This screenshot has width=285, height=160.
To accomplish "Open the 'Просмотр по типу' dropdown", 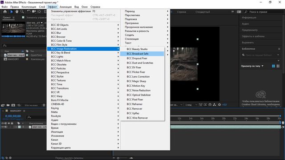I will (252, 66).
